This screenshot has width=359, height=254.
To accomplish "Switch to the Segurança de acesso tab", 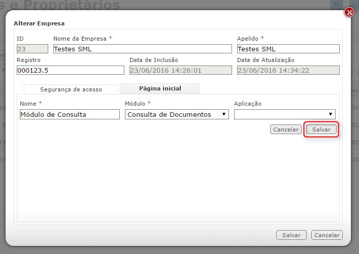I will [x=71, y=89].
